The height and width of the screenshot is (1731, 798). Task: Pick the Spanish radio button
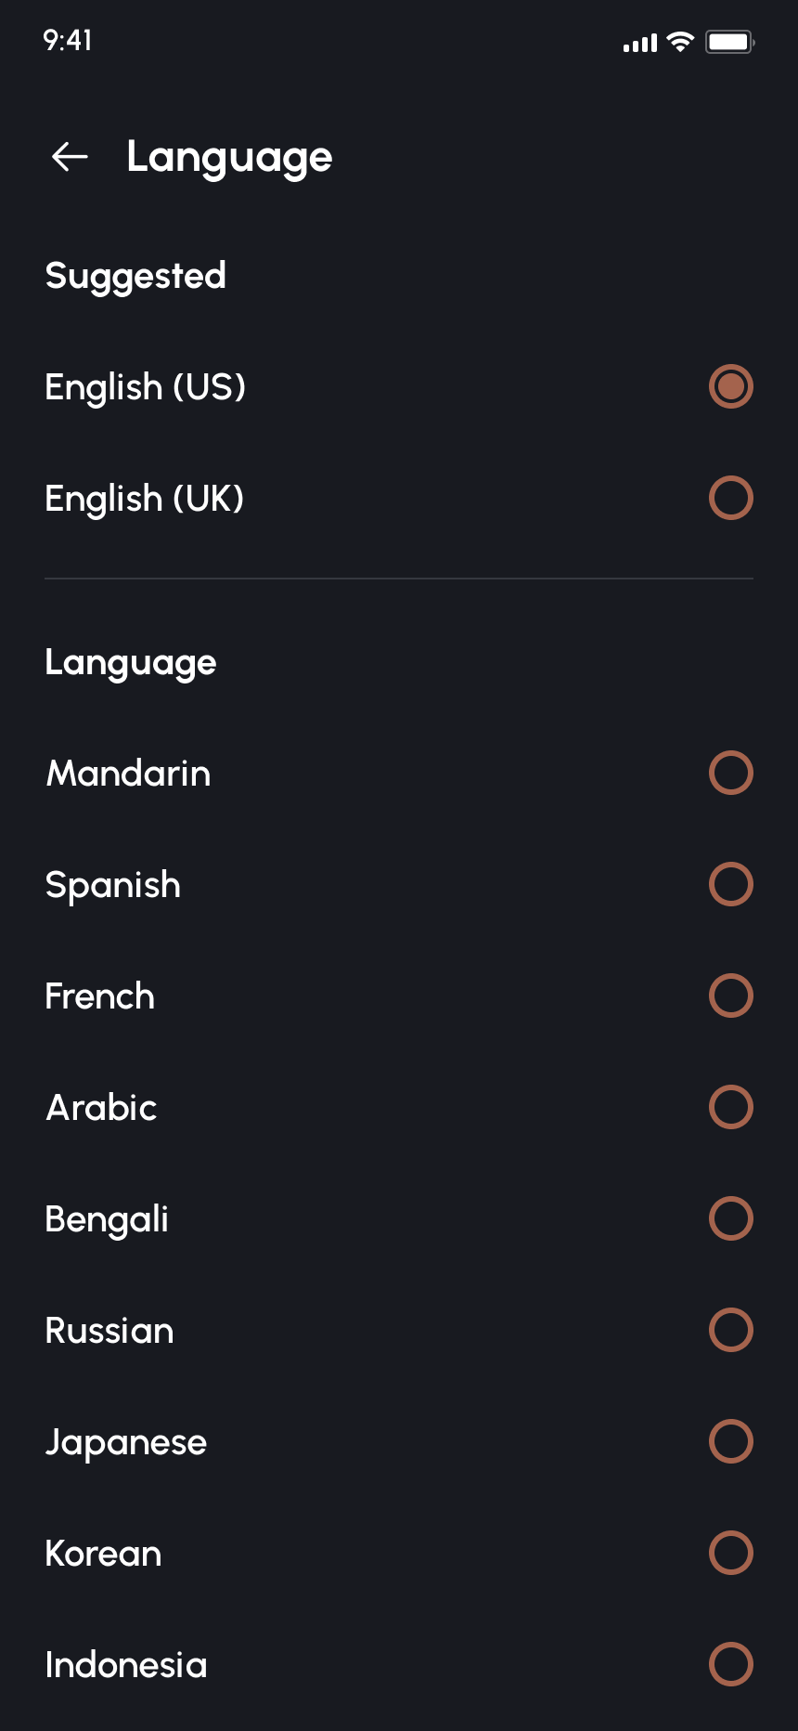click(730, 884)
